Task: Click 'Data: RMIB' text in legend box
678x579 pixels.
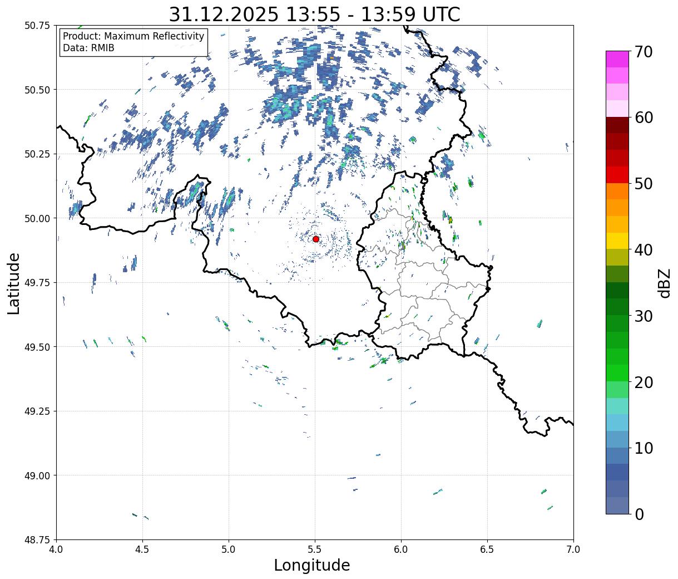Action: [x=88, y=48]
